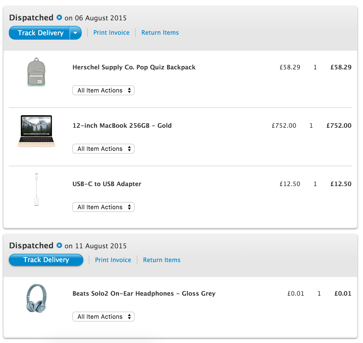Return Items from the 11 August dispatch

(162, 260)
